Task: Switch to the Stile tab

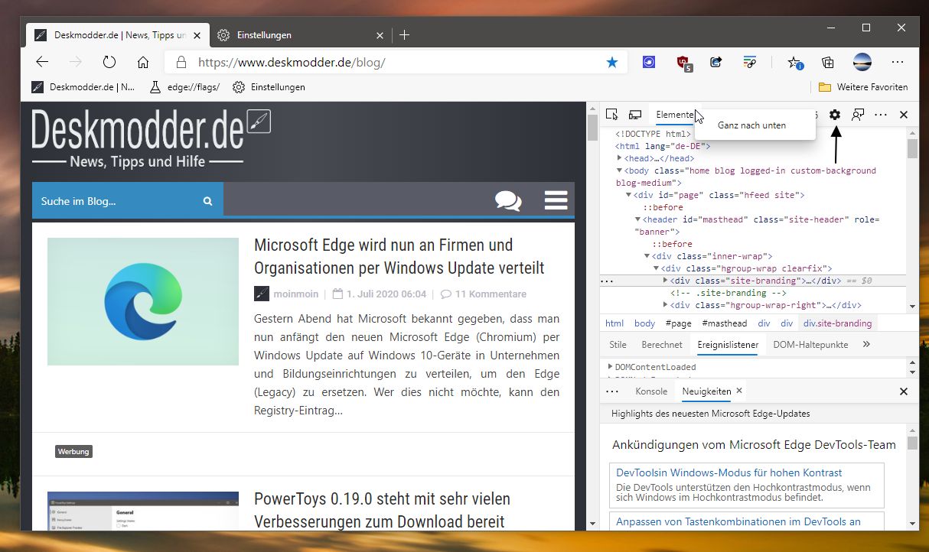Action: pos(618,345)
